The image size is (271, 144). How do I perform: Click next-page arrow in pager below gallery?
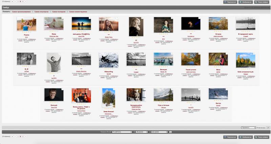point(26,137)
